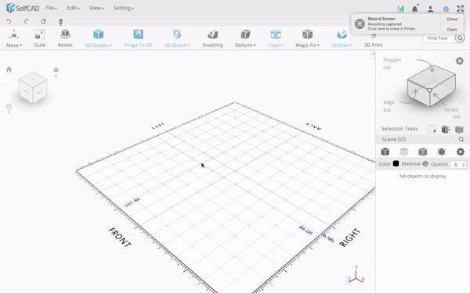
Task: Click the Selection Tools label
Action: point(399,129)
